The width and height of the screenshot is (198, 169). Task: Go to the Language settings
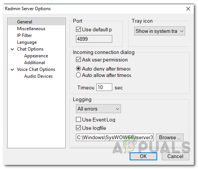pyautogui.click(x=27, y=42)
